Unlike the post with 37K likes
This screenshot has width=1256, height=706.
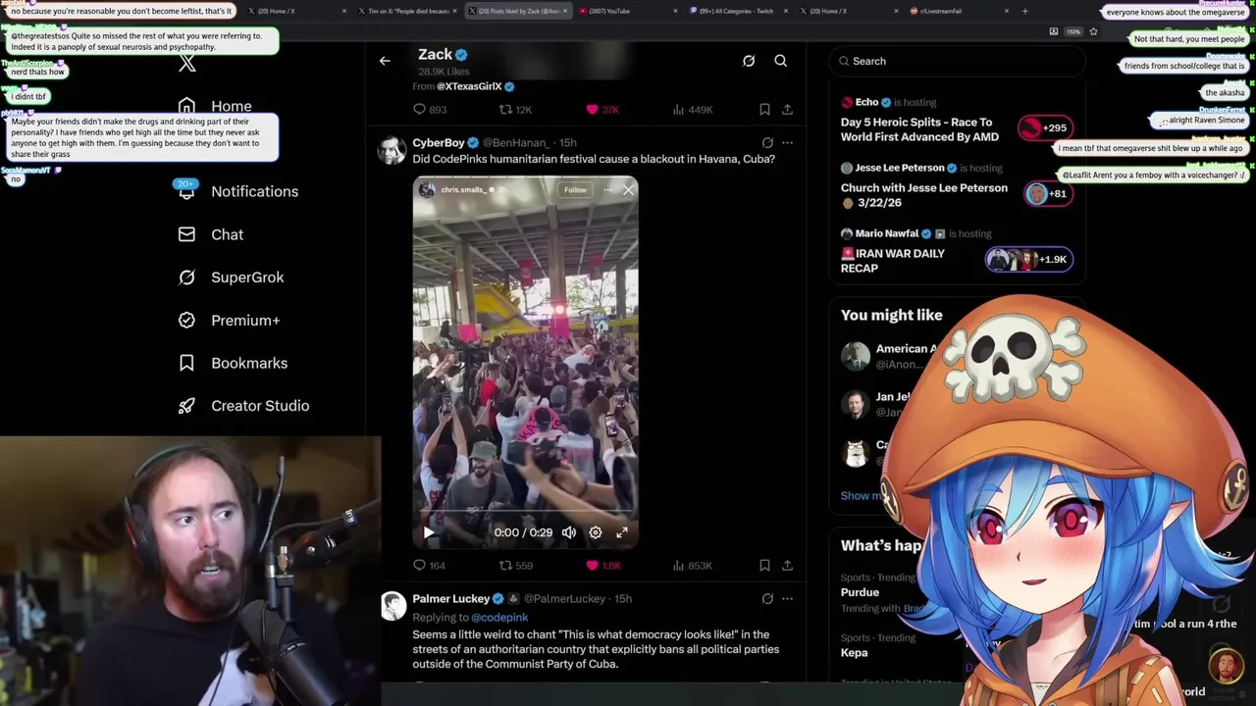coord(592,110)
